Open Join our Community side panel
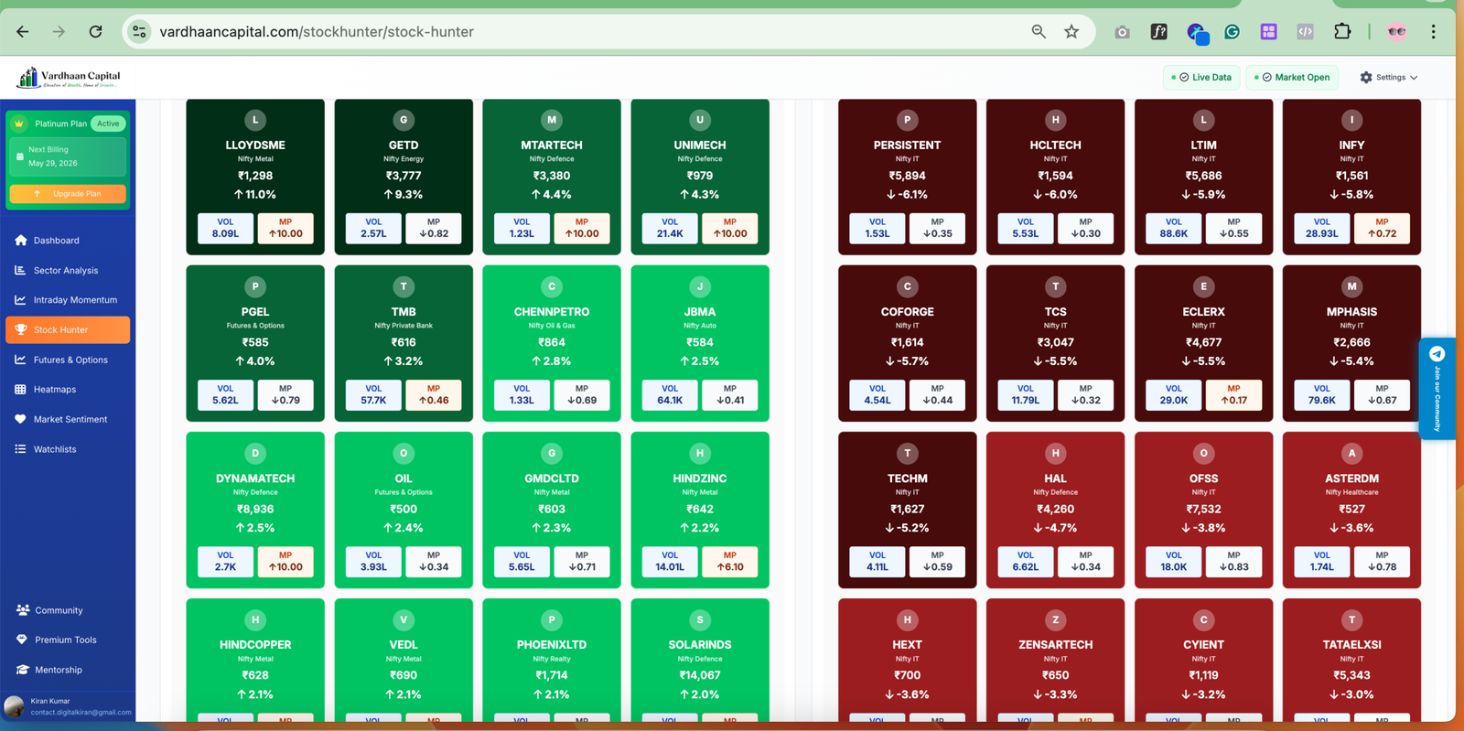This screenshot has height=731, width=1464. coord(1437,389)
